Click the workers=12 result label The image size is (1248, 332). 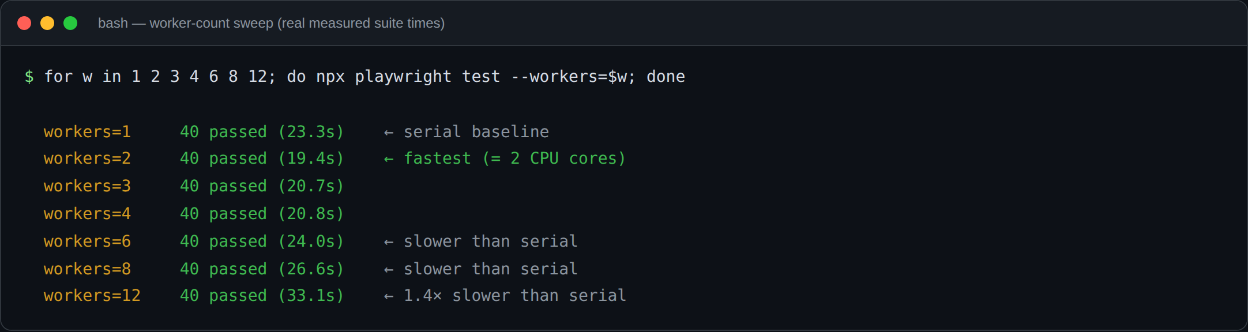pos(92,296)
